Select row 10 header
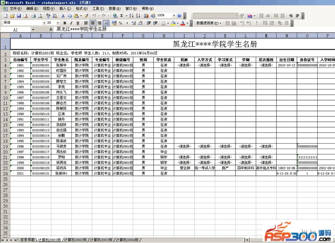Viewport: 335px width, 243px height. pyautogui.click(x=5, y=98)
